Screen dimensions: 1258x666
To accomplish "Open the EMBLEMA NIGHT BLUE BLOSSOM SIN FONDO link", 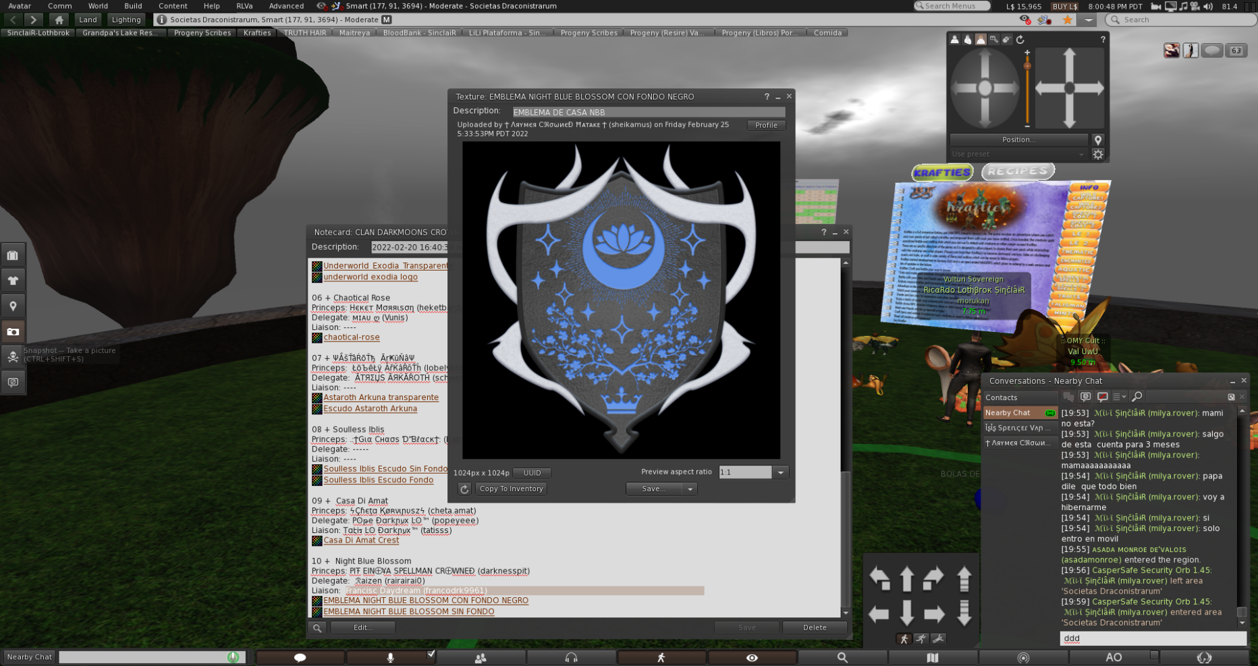I will click(x=408, y=611).
